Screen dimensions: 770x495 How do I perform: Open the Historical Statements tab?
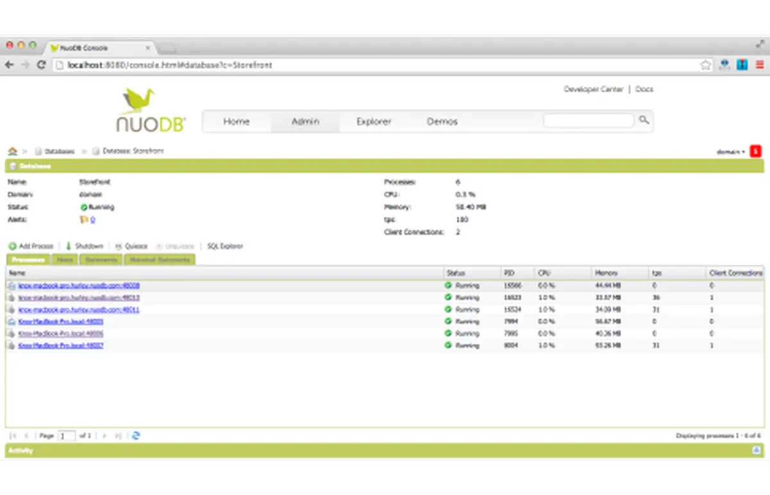(x=159, y=260)
